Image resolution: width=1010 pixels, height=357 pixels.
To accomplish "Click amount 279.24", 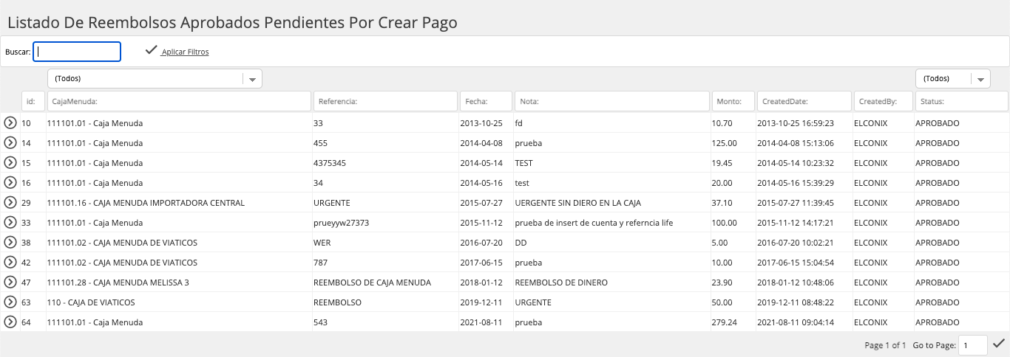I will click(725, 322).
